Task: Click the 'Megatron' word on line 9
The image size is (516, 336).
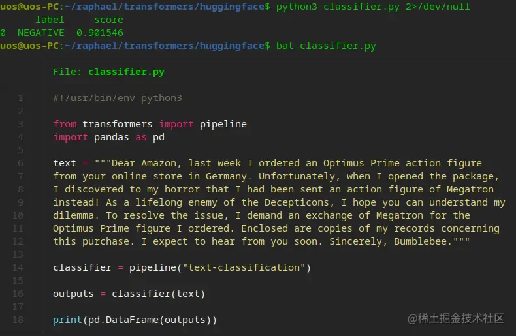Action: pyautogui.click(x=482, y=189)
